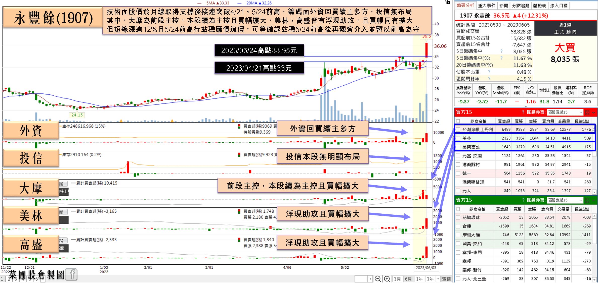Screen dimensions: 598x288
Task: Click down arrow of buyer list scrollbar
Action: point(594,192)
